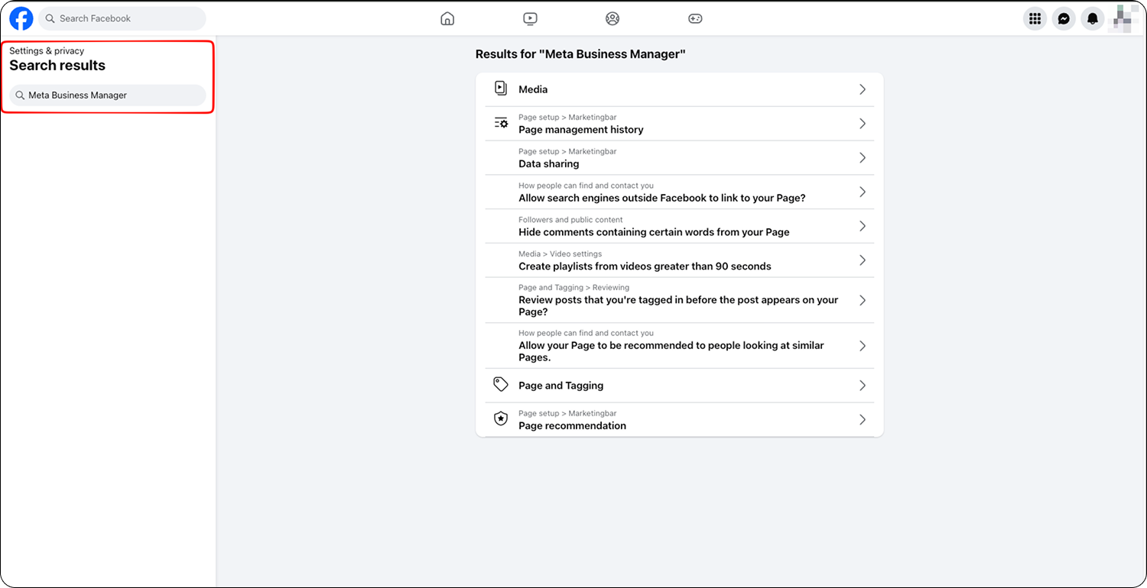This screenshot has height=588, width=1147.
Task: Open Review posts that you're tagged in result
Action: coord(680,300)
